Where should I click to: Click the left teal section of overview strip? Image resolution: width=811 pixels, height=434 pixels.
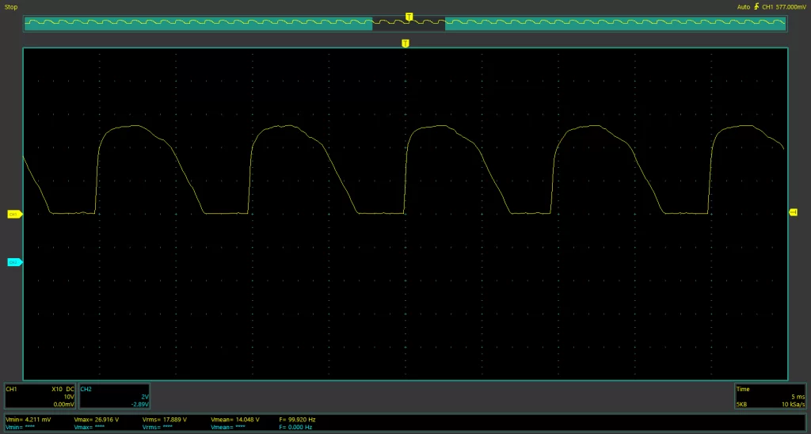pos(199,23)
